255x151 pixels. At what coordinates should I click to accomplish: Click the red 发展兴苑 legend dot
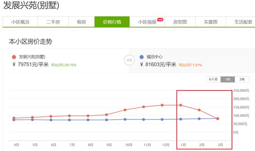pos(14,57)
